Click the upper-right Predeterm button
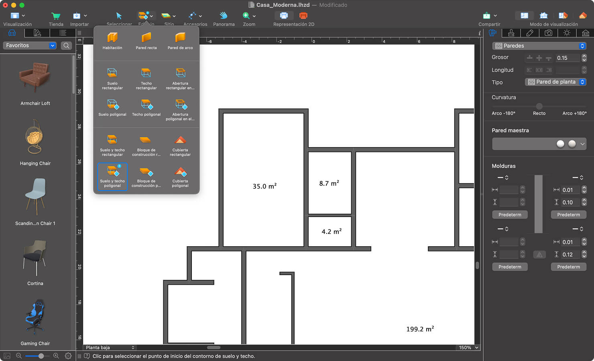The height and width of the screenshot is (361, 594). [x=568, y=215]
